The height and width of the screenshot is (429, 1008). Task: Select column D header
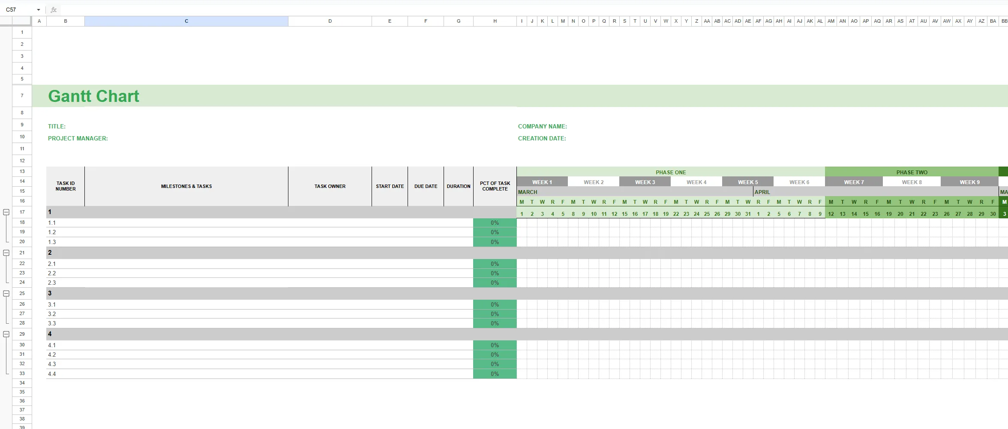tap(330, 21)
